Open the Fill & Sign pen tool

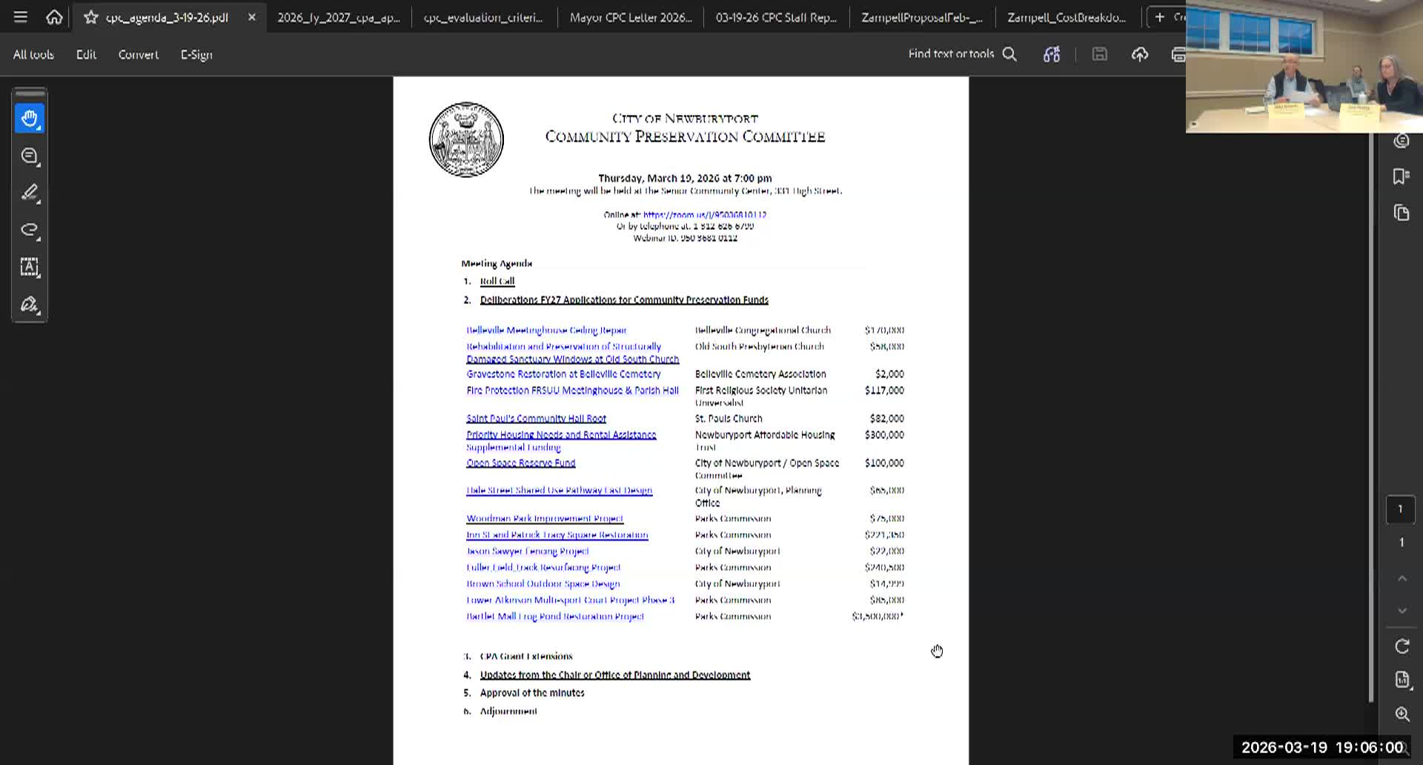click(x=30, y=305)
